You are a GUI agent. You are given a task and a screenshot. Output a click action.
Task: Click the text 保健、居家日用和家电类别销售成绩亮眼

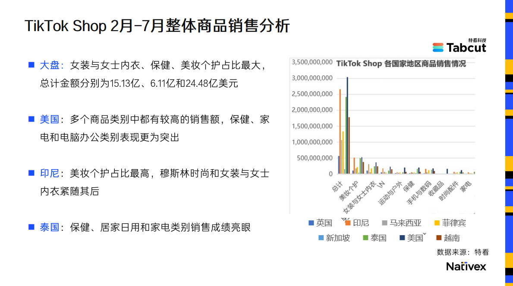161,227
